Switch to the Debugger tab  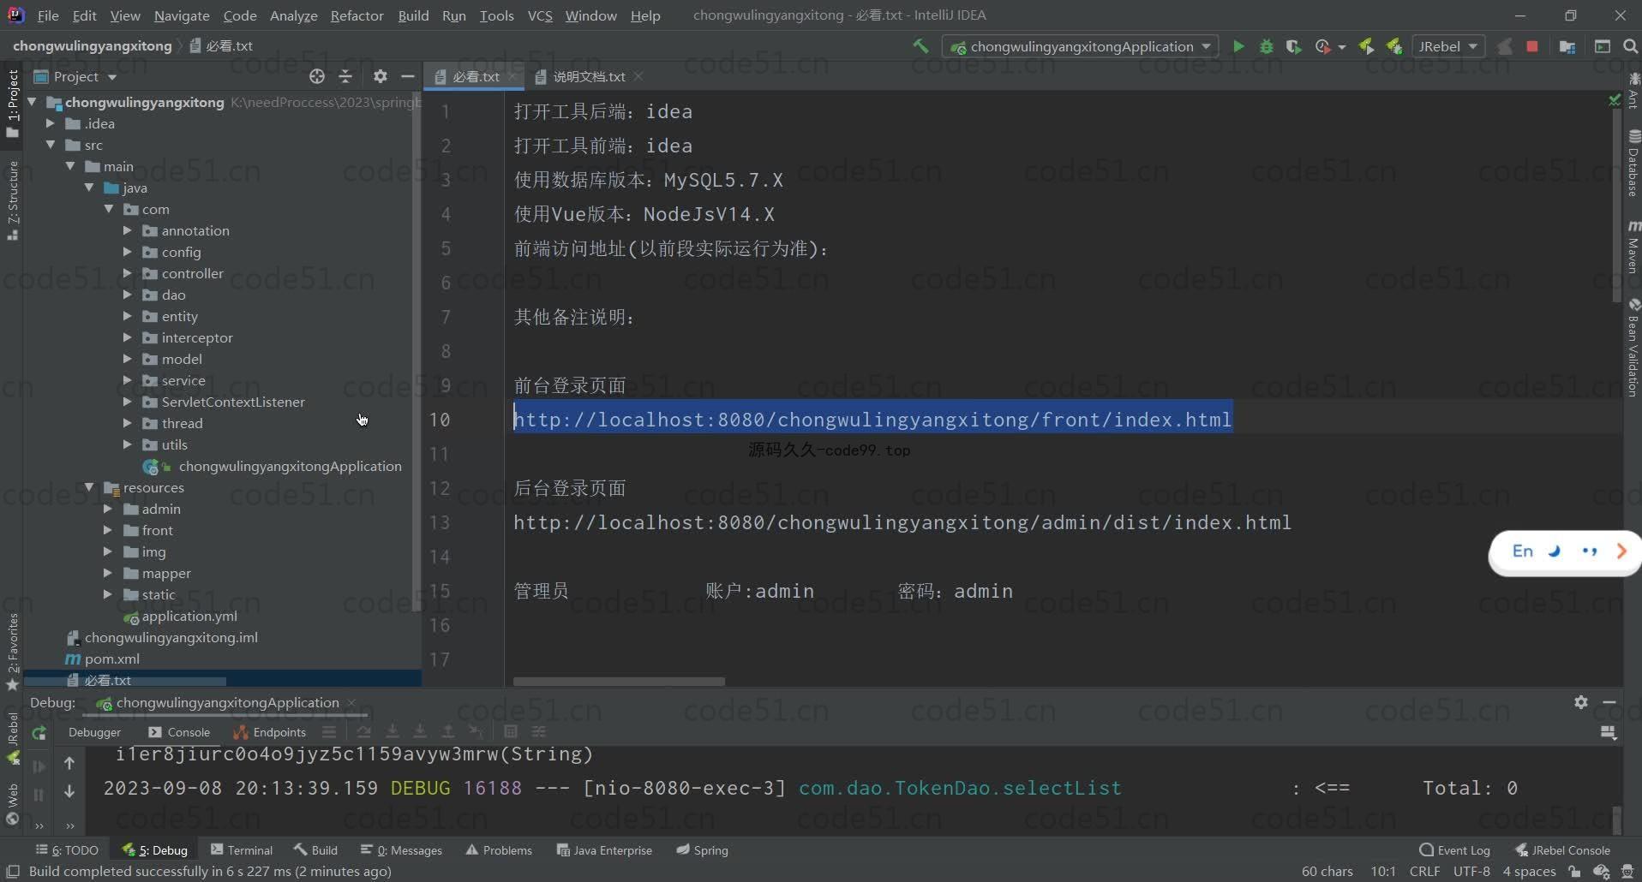(x=94, y=732)
